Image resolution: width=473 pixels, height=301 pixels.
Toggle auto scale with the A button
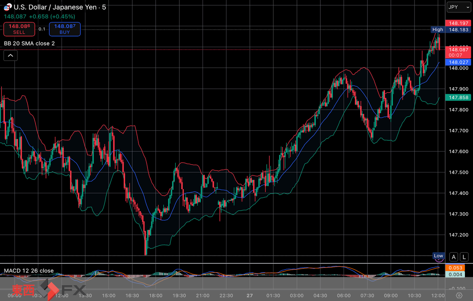pos(454,257)
